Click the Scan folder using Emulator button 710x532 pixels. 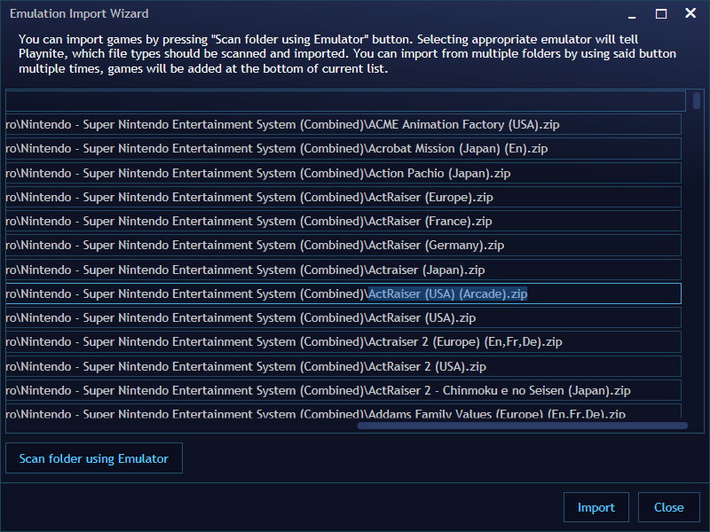(x=93, y=458)
